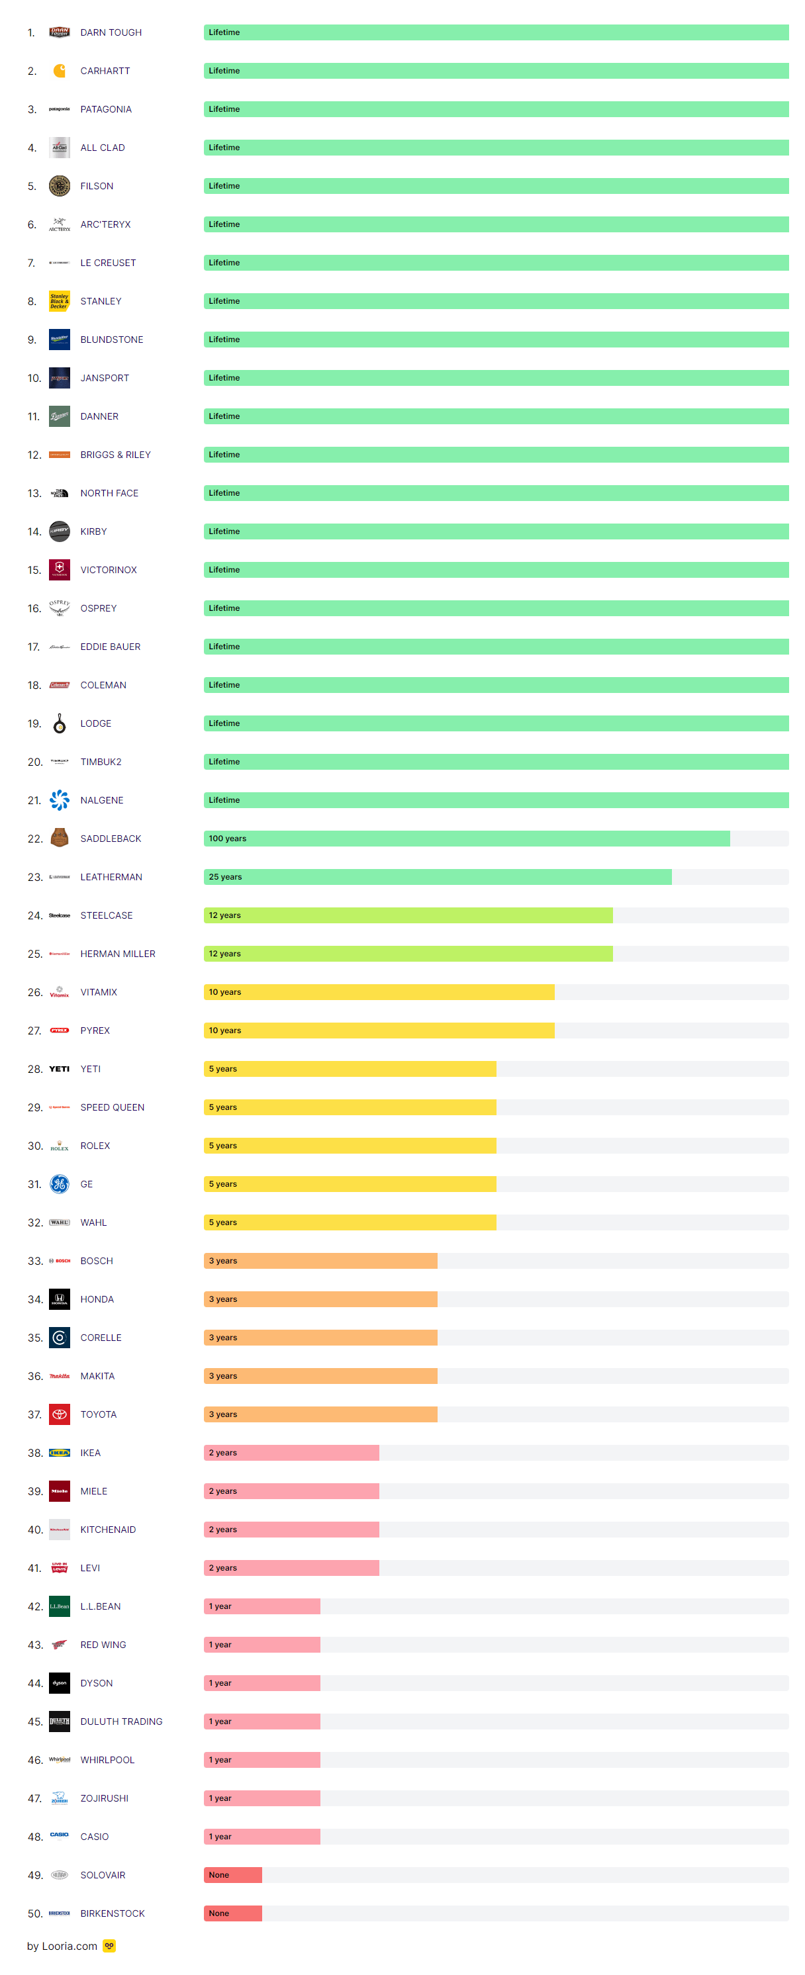Image resolution: width=805 pixels, height=1975 pixels.
Task: Click Darn Tough's Lifetime warranty bar
Action: tap(495, 32)
